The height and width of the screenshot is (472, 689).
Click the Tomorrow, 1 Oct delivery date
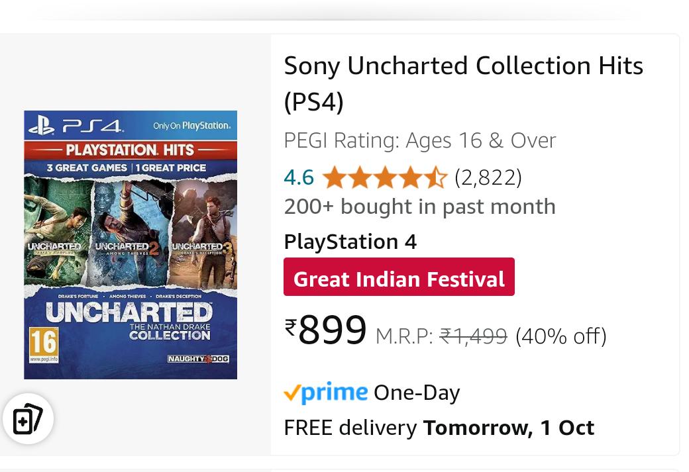[508, 427]
